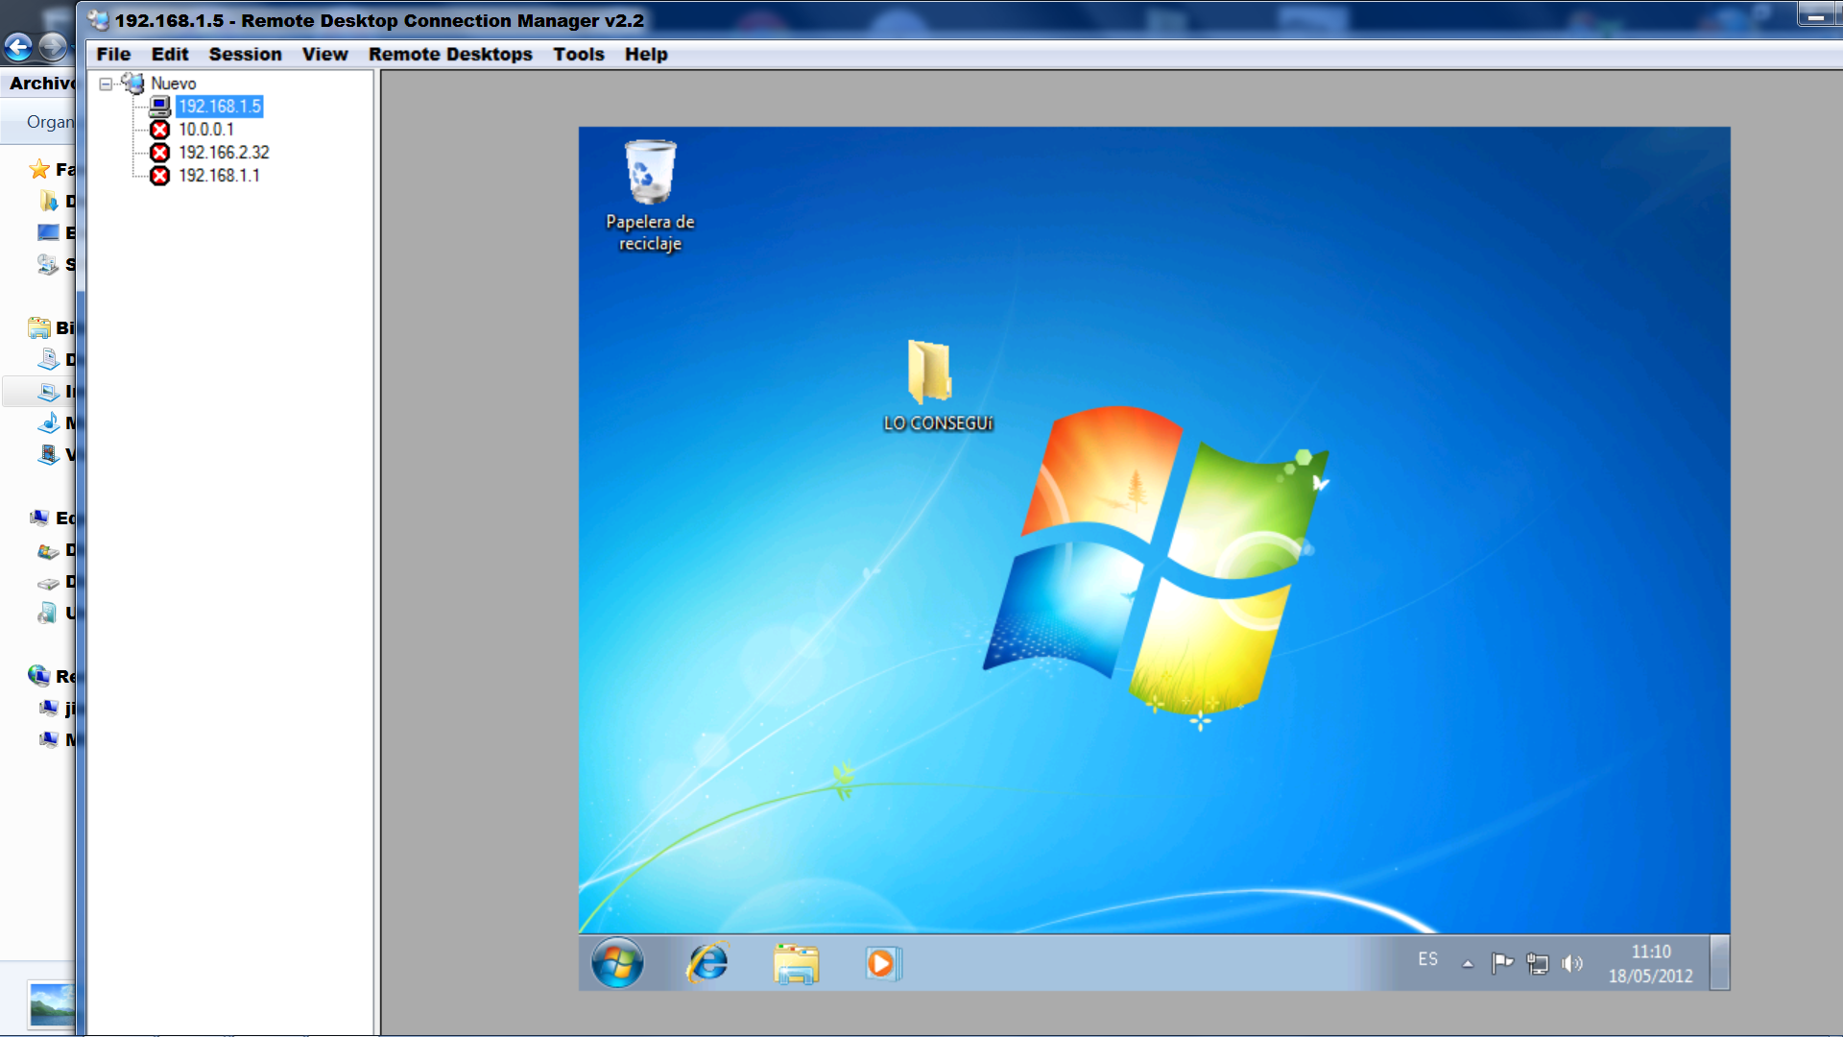This screenshot has width=1843, height=1037.
Task: Click the Nuevo group icon
Action: coord(133,84)
